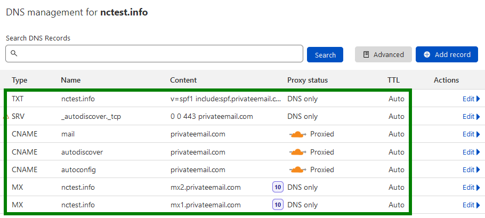Click the blue Search button
The width and height of the screenshot is (485, 218).
325,55
